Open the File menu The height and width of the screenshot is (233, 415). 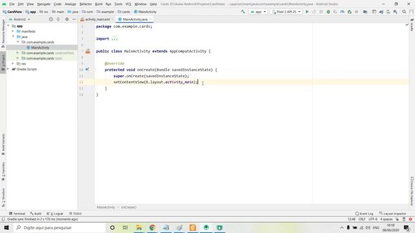(x=12, y=4)
